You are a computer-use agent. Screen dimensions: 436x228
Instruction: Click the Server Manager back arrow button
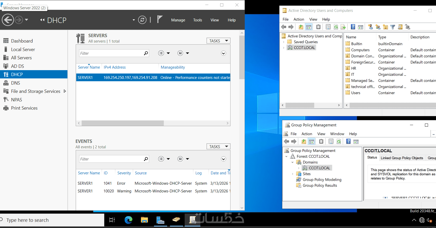click(8, 20)
